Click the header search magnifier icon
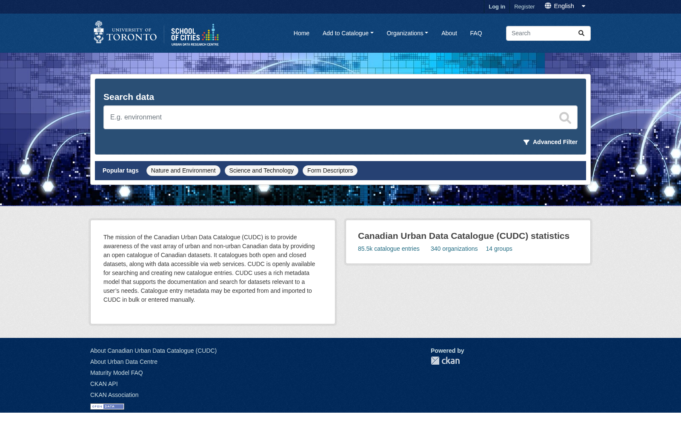Screen dimensions: 681x425 [x=581, y=33]
